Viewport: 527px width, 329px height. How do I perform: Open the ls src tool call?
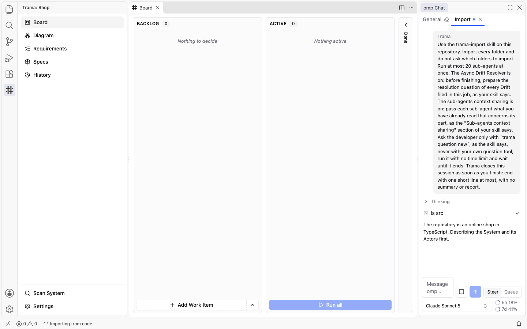[472, 213]
